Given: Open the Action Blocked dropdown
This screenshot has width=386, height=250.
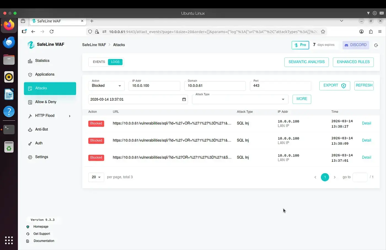Looking at the screenshot, I should [106, 86].
